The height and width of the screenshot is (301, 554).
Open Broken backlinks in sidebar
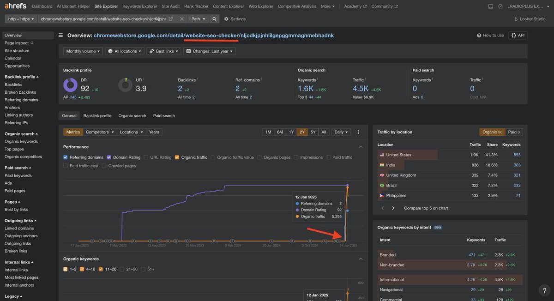(21, 92)
